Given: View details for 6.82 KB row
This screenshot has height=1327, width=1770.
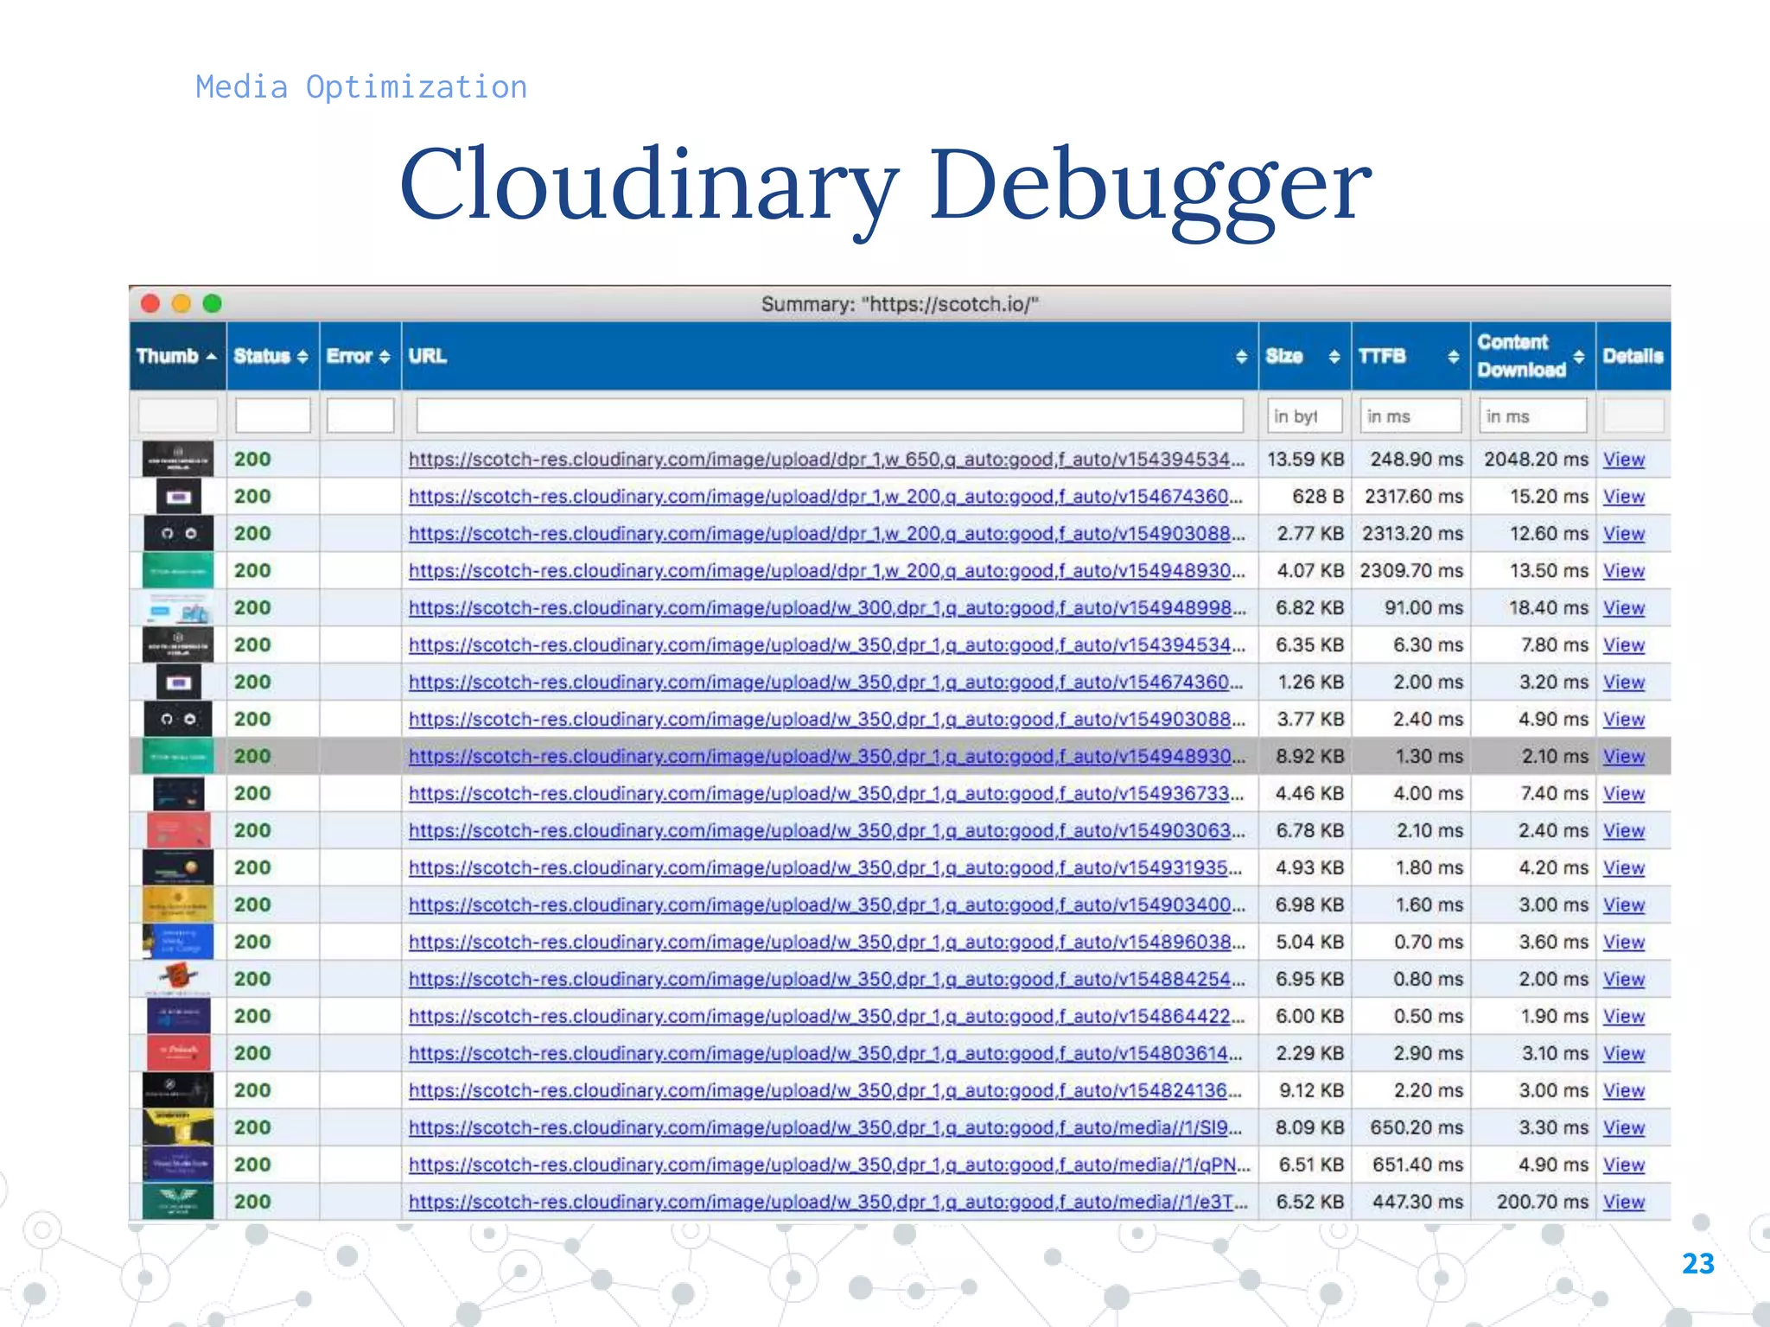Looking at the screenshot, I should (x=1624, y=608).
